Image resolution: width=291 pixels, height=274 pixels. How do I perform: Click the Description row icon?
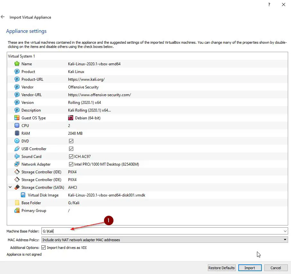pyautogui.click(x=17, y=110)
